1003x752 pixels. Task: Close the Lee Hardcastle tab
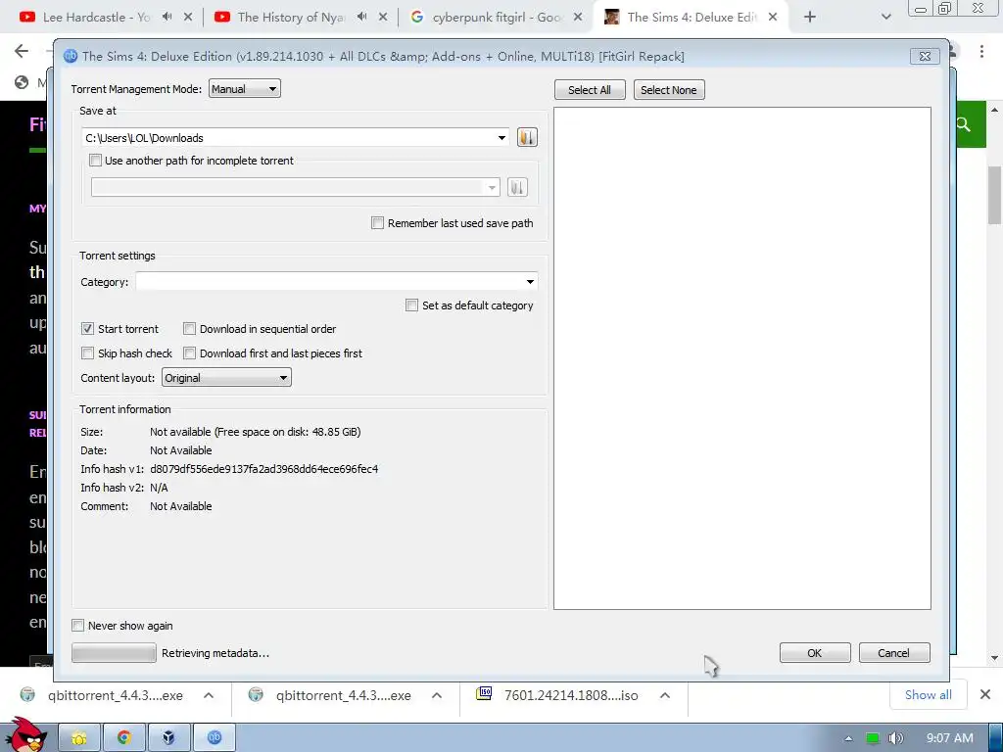click(x=188, y=18)
